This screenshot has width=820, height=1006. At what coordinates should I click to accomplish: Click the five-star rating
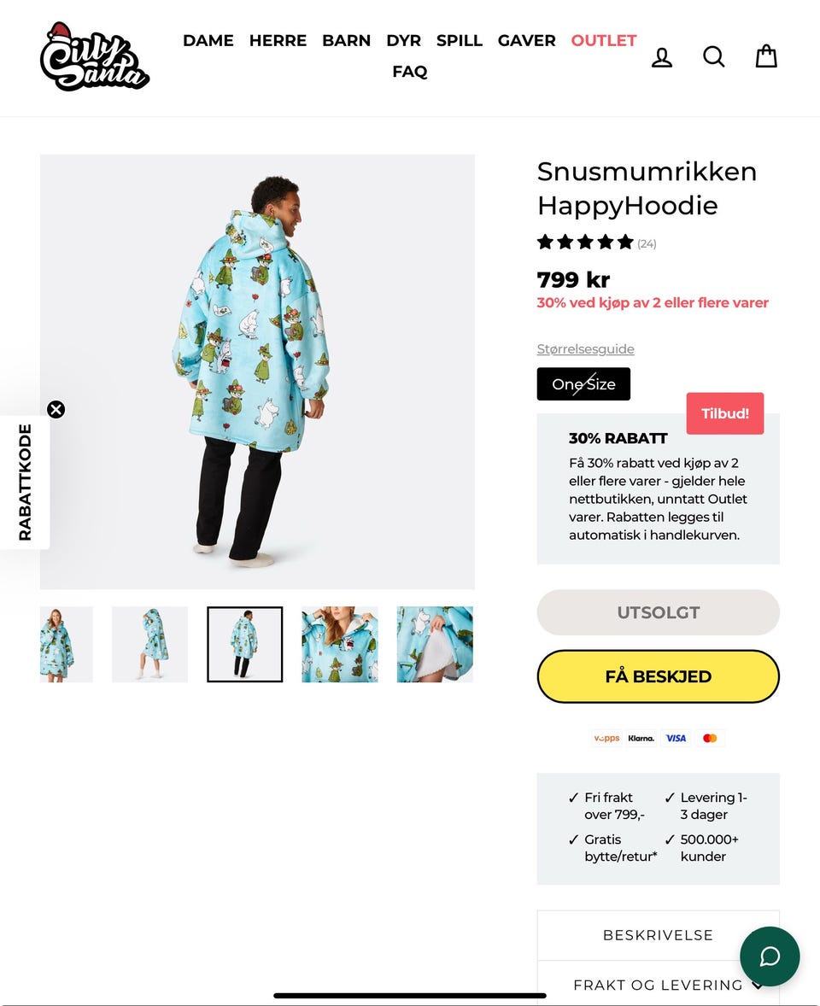[585, 243]
